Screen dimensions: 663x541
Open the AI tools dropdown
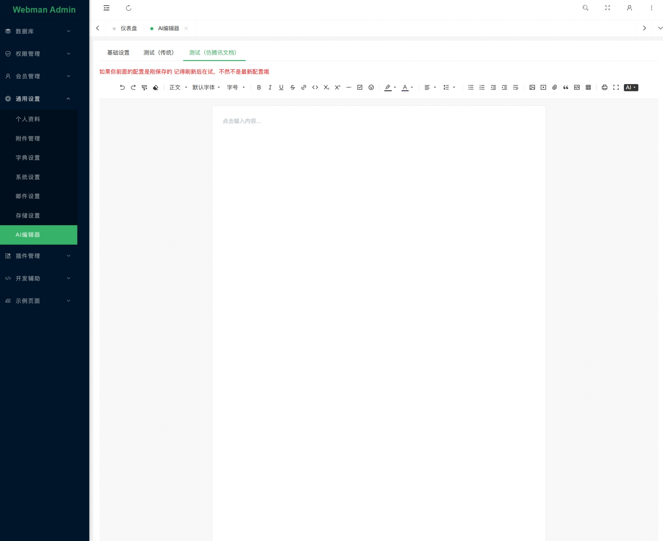point(631,87)
